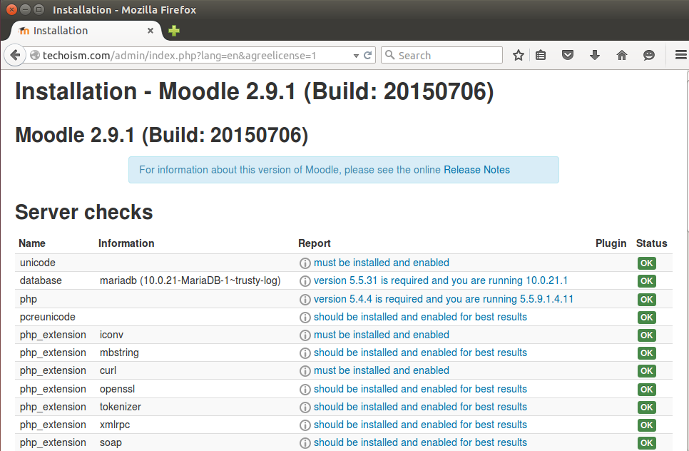Click the info icon in the database row
Viewport: 689px width, 451px height.
click(x=305, y=281)
